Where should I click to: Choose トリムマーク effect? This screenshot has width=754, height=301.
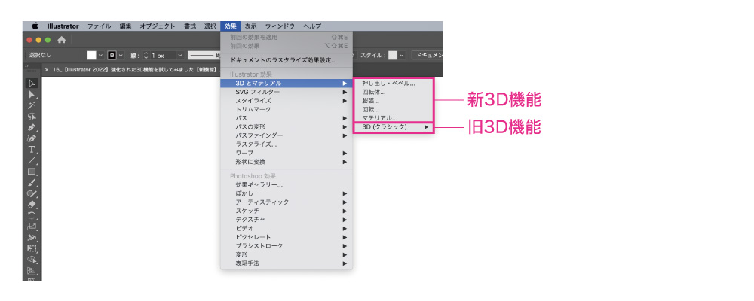tap(287, 109)
